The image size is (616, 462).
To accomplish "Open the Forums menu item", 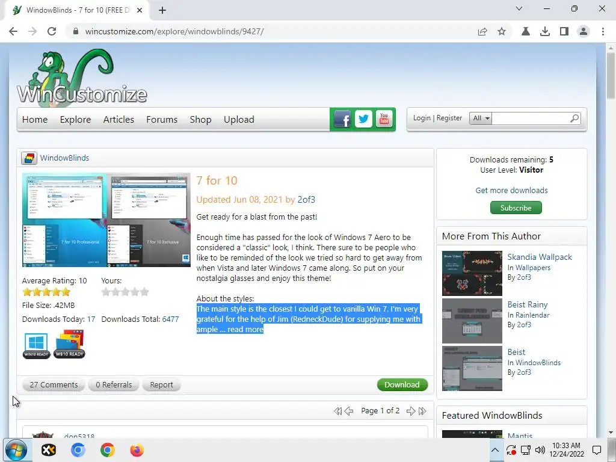I will 162,120.
